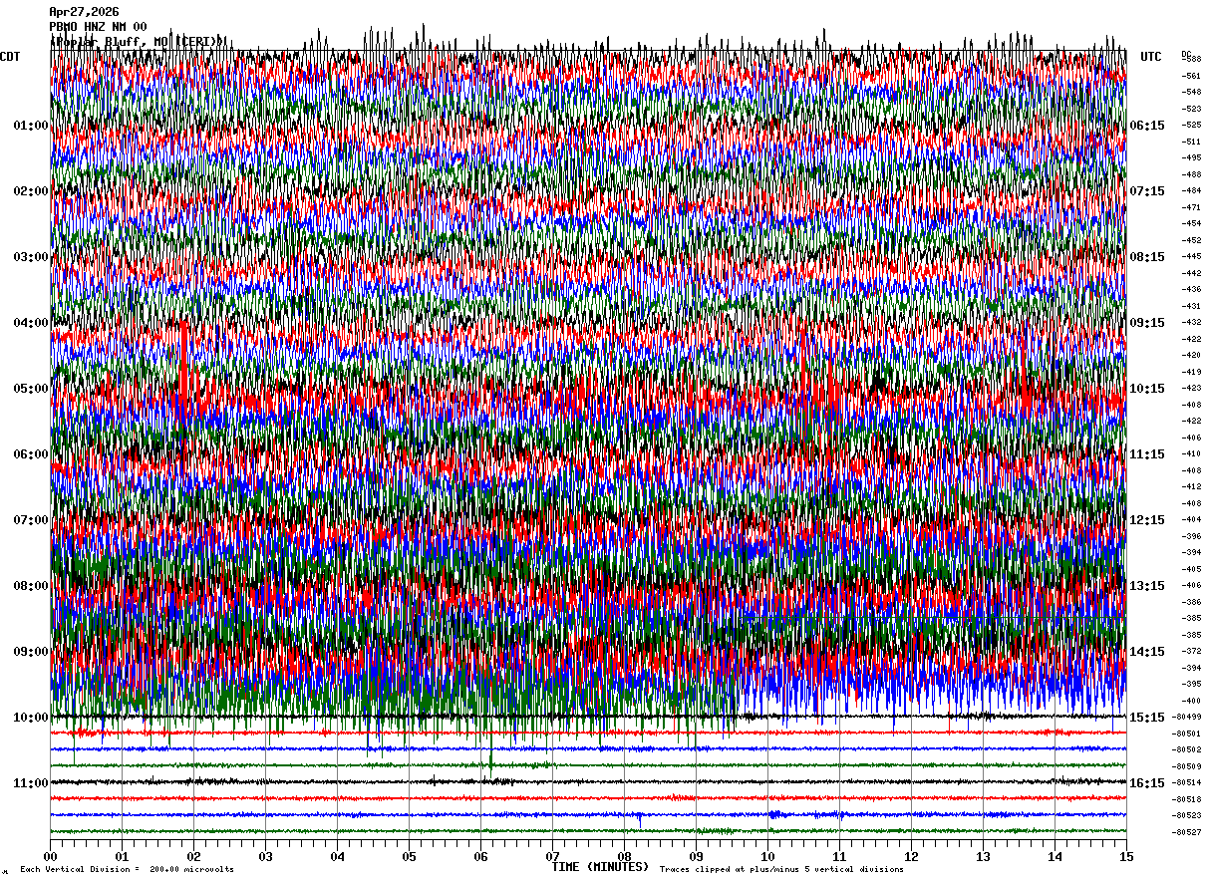Click minute tick 03 on the axis

pyautogui.click(x=265, y=856)
